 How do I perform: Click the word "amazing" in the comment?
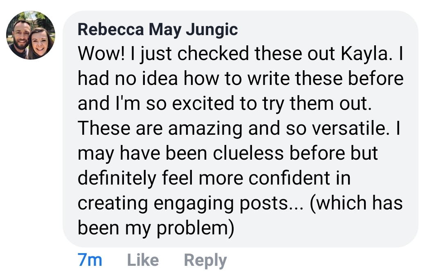coord(205,129)
